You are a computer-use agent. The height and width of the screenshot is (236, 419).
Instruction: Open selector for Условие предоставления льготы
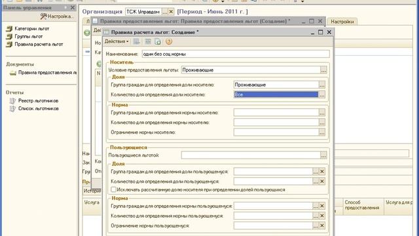[x=323, y=70]
